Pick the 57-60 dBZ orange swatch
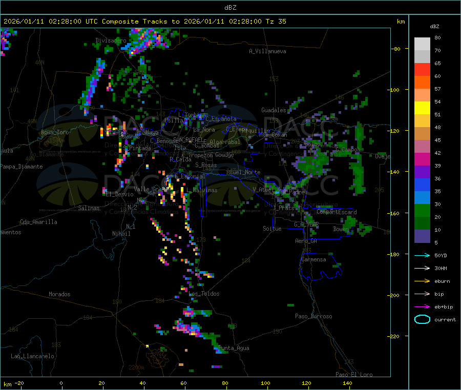 pos(422,83)
